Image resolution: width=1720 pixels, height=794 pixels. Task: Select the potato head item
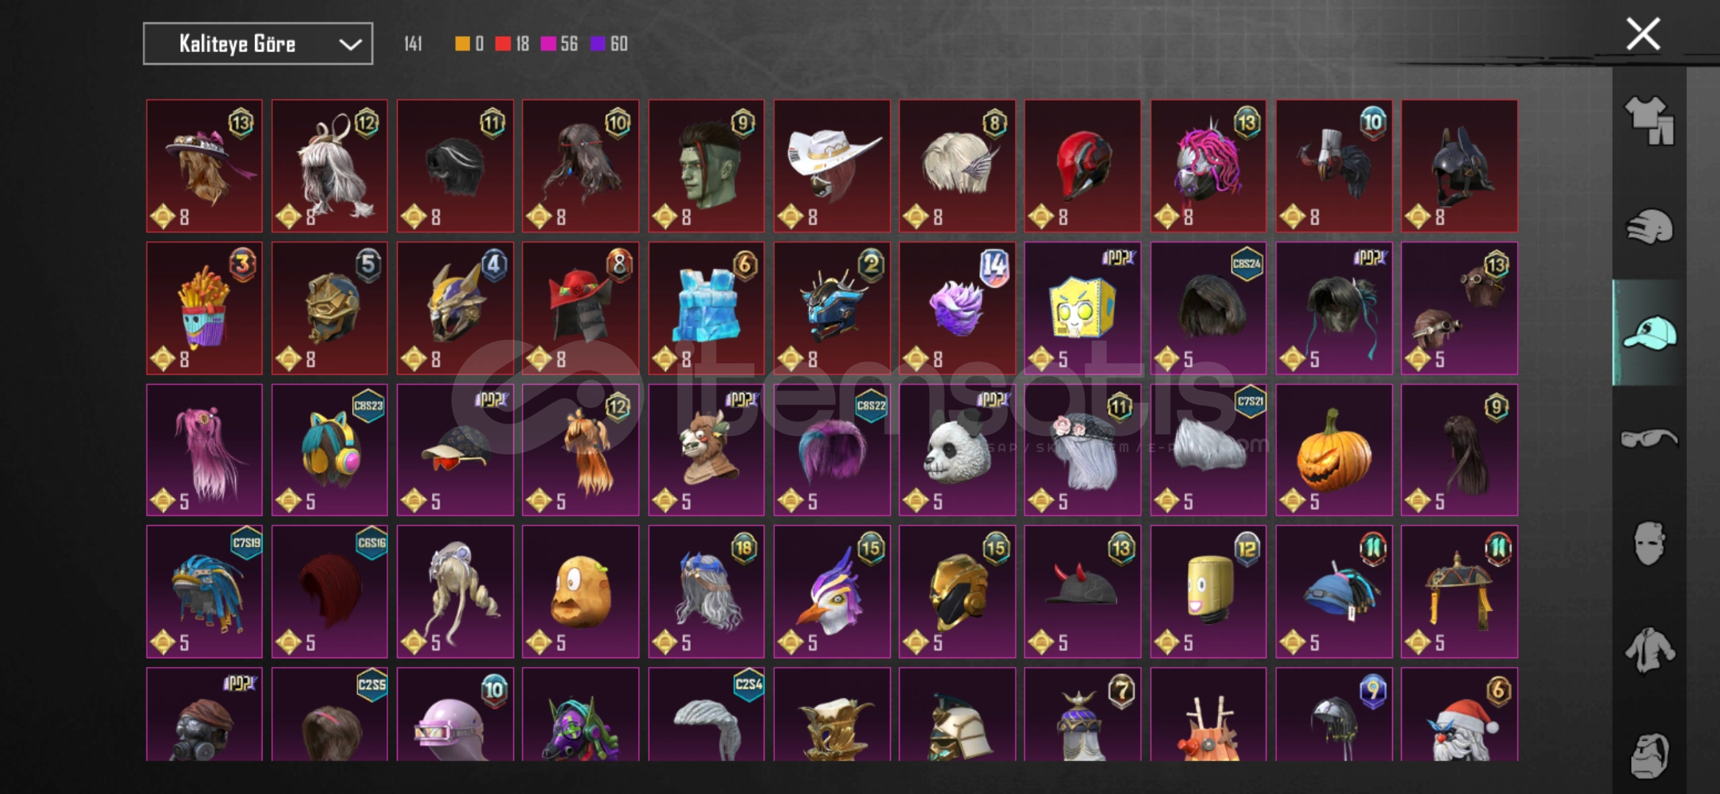(x=581, y=592)
